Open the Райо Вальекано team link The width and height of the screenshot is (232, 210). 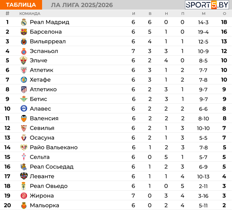point(54,148)
